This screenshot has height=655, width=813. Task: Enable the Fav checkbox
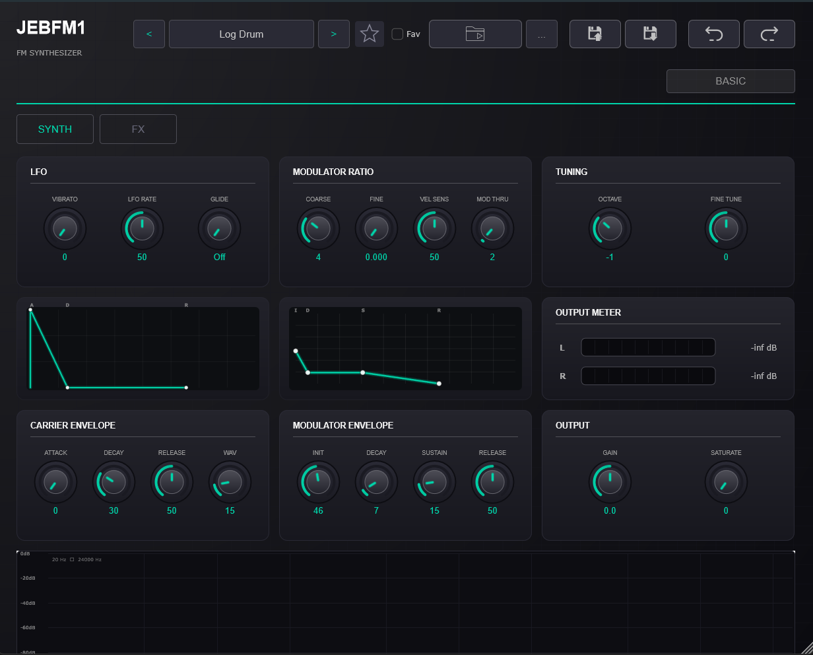click(x=397, y=34)
